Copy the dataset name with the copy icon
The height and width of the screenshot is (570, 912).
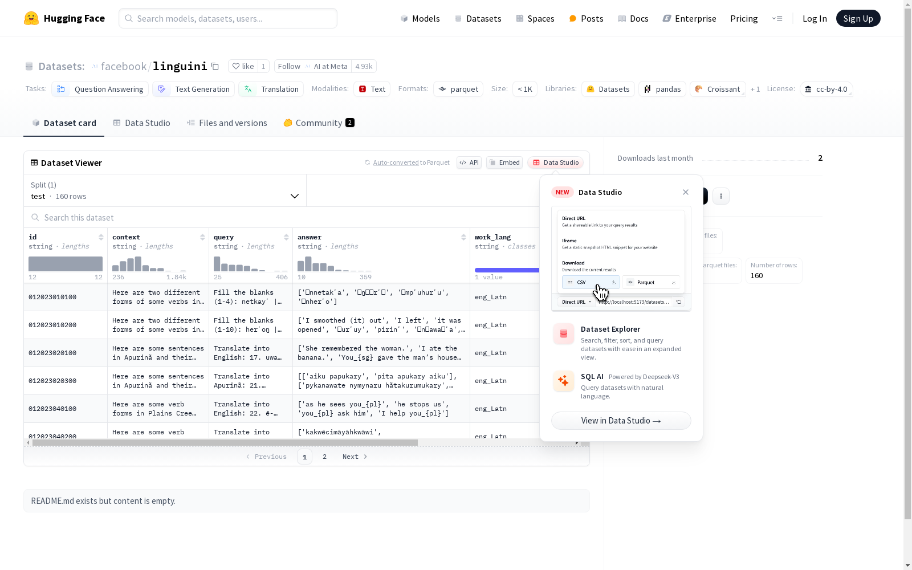[215, 66]
